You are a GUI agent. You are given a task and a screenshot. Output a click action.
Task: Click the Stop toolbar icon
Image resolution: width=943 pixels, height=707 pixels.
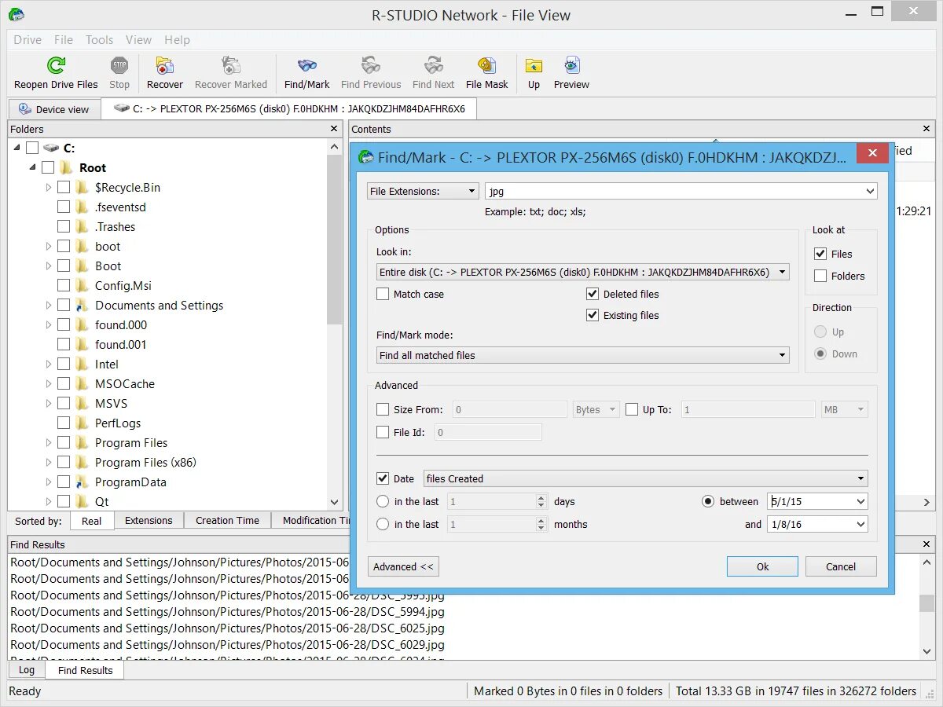tap(119, 66)
